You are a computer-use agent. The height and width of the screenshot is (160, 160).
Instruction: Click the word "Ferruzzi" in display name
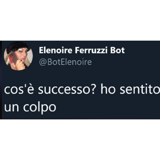[91, 50]
